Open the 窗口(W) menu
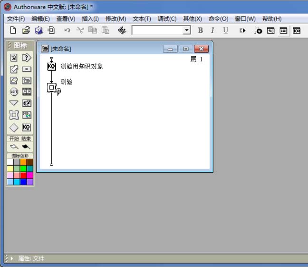308x267 pixels. pos(245,19)
